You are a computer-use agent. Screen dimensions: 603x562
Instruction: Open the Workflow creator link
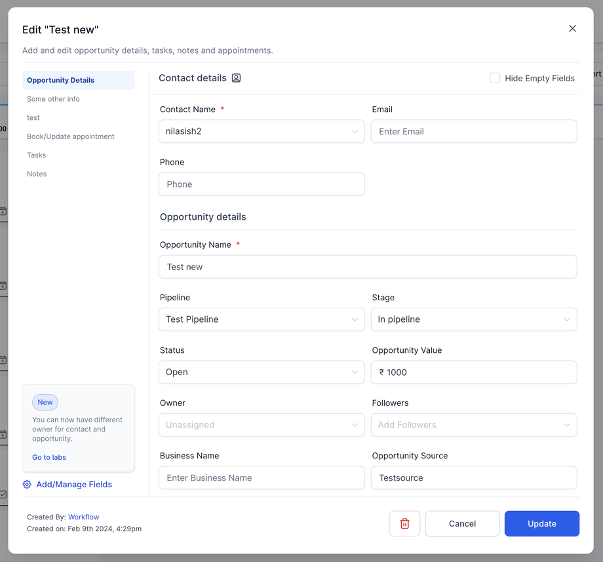point(84,517)
